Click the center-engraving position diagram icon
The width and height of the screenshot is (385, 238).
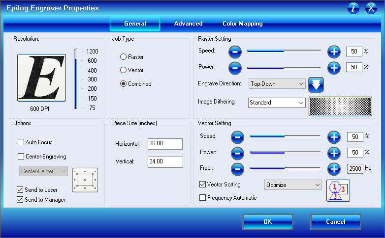85,180
